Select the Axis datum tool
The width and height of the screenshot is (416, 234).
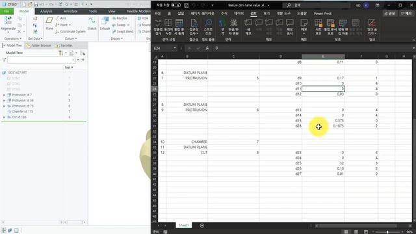61,18
